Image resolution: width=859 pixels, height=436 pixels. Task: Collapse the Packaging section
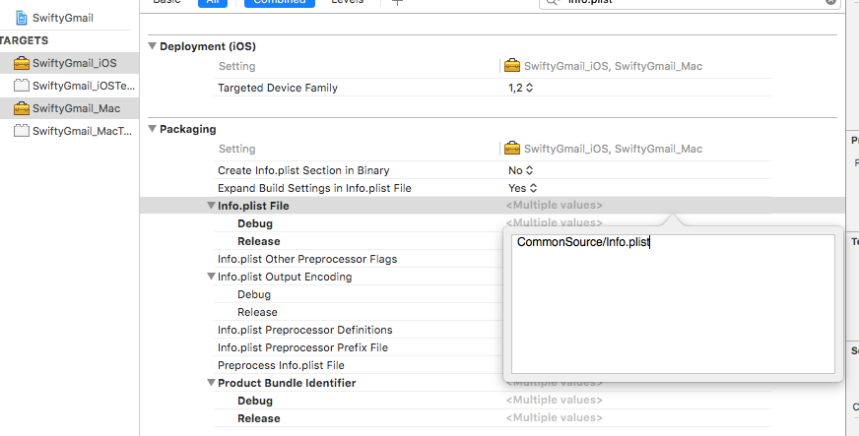tap(153, 129)
